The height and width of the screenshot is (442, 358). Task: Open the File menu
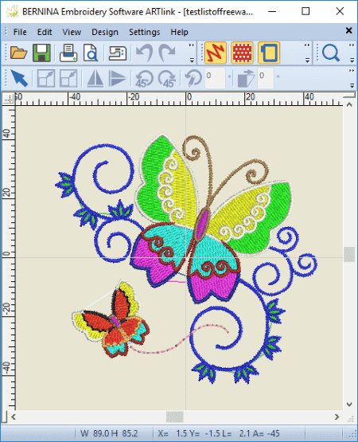[x=20, y=32]
